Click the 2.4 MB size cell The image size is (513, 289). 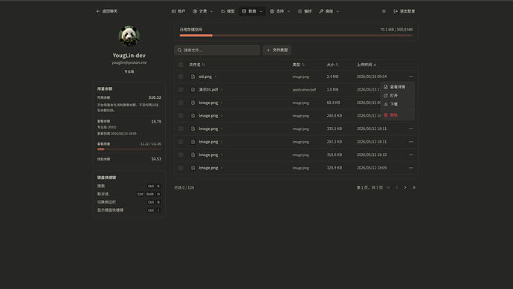coord(332,77)
